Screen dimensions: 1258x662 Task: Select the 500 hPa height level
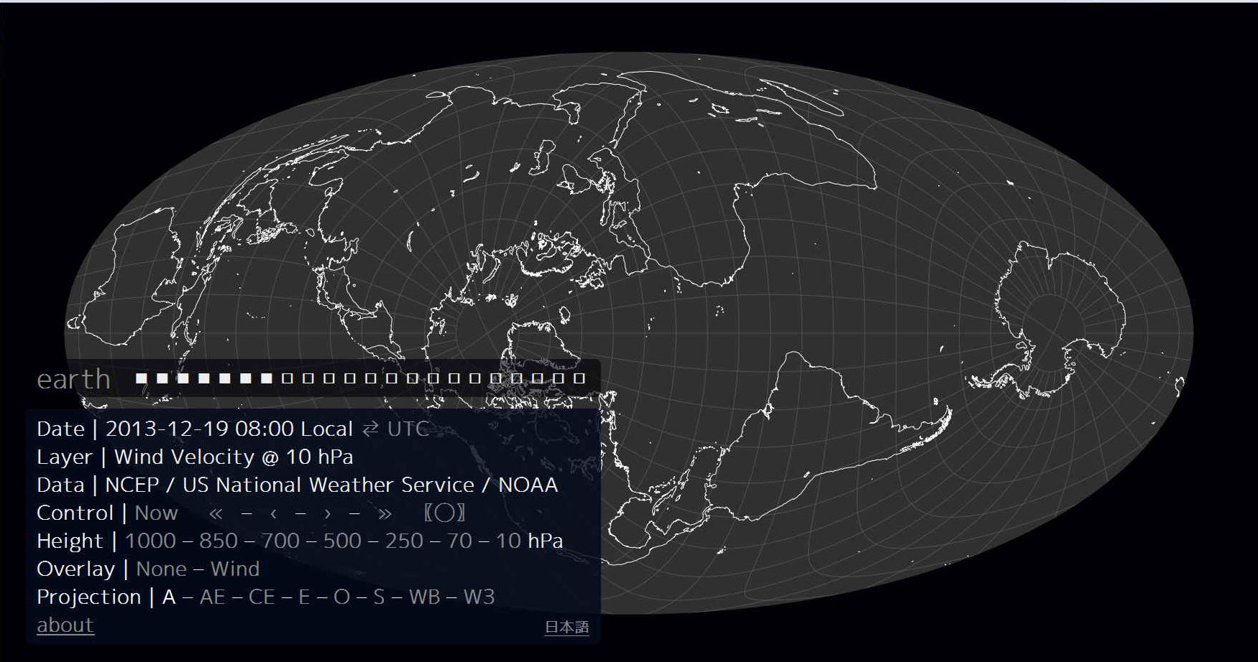tap(342, 541)
